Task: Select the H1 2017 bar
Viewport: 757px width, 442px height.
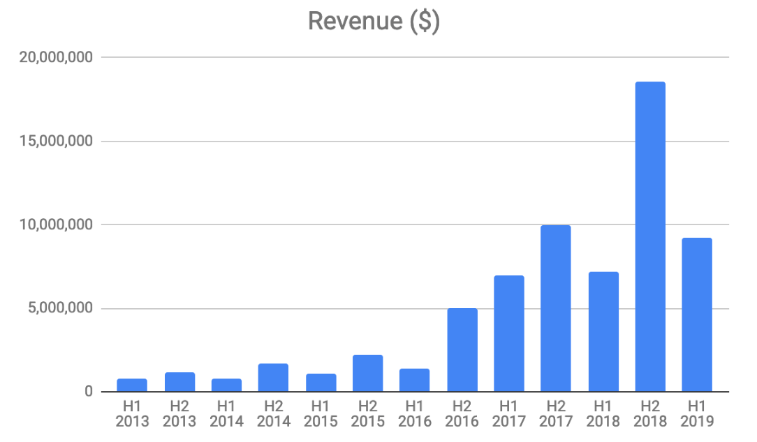Action: (x=508, y=334)
